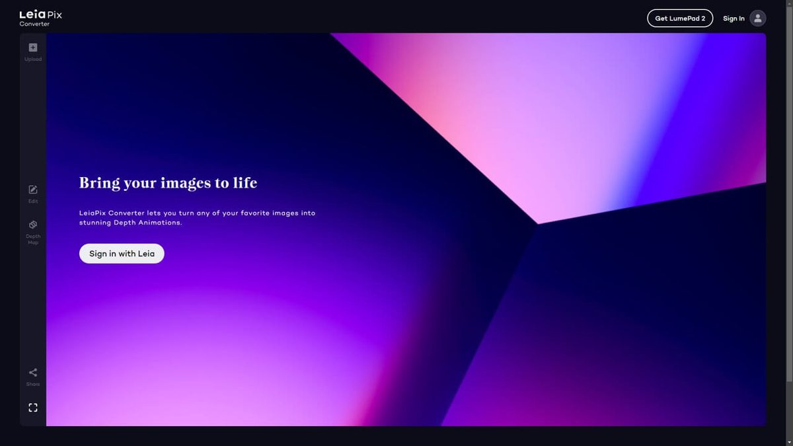Click Sign in with Leia button

122,254
